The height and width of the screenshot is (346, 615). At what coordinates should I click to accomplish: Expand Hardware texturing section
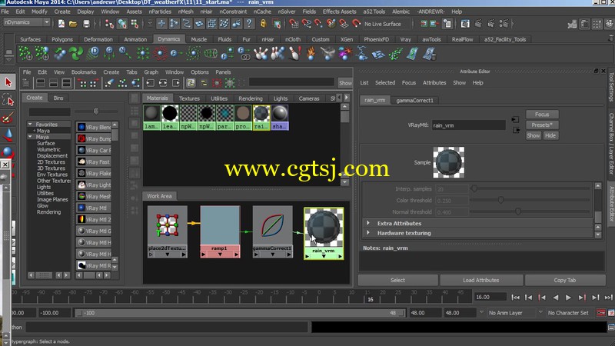tap(368, 233)
